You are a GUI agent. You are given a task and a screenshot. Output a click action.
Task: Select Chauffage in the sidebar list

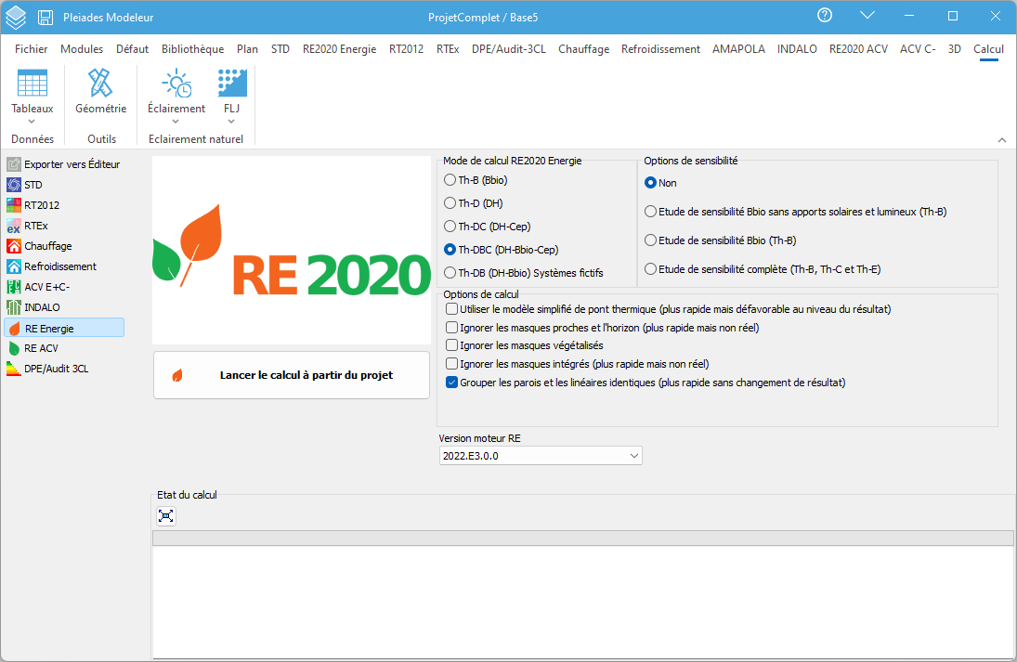39,246
